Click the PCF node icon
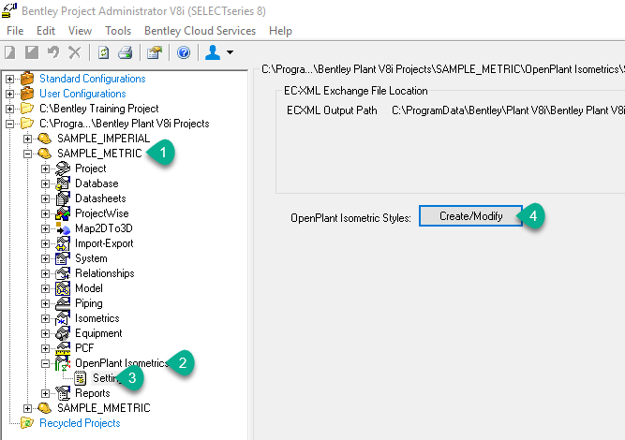Image resolution: width=625 pixels, height=440 pixels. click(x=63, y=348)
